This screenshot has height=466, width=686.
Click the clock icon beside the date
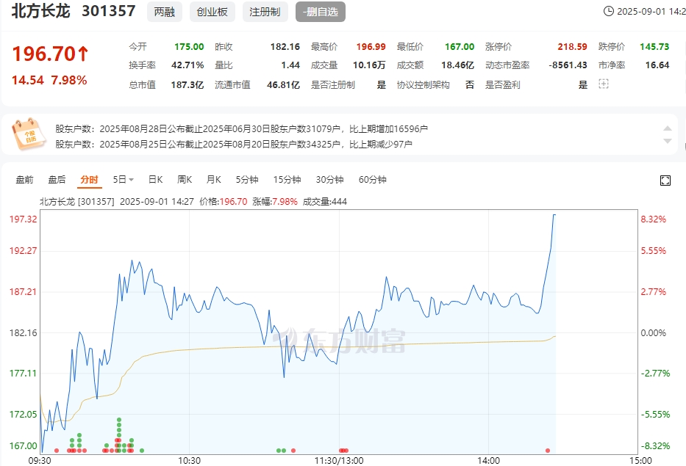tap(608, 11)
